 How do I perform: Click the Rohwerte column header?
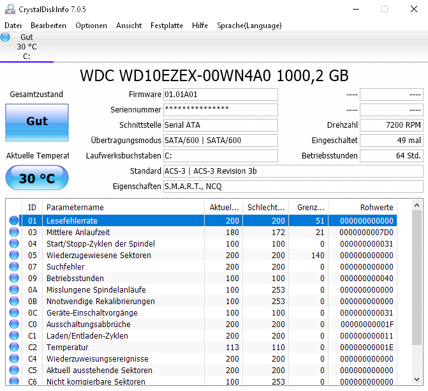pos(362,207)
